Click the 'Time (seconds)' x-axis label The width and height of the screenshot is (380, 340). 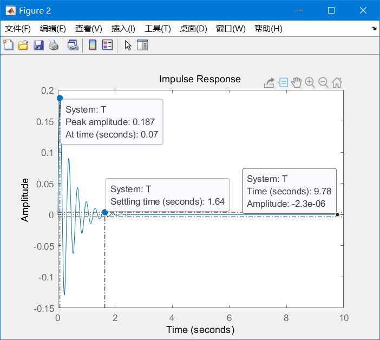tap(200, 330)
